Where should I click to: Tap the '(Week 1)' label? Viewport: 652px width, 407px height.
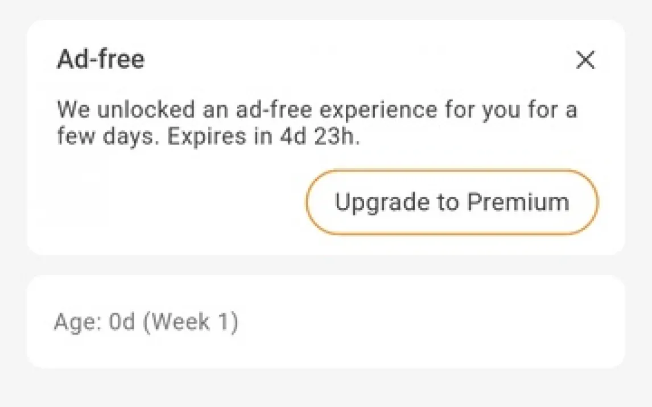coord(191,322)
